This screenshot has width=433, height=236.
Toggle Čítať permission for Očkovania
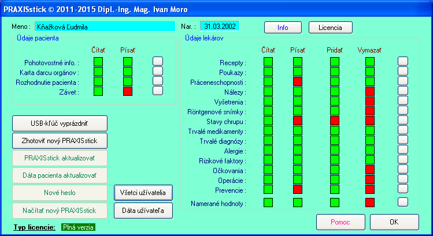268,170
